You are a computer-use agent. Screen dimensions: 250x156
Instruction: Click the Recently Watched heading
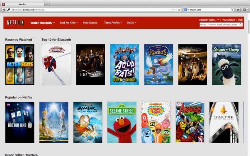tap(18, 40)
